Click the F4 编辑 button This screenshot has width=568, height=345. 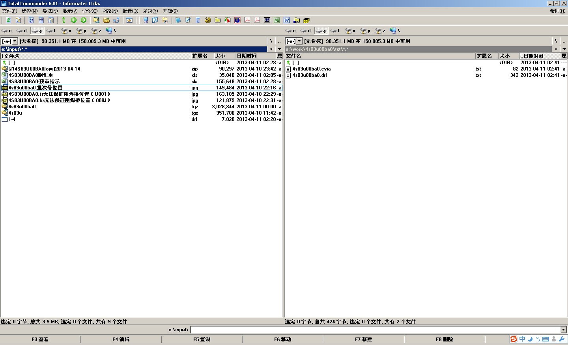[x=121, y=339]
